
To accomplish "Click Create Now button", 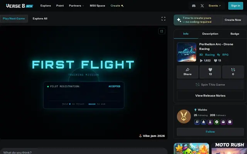I will 233,20.
